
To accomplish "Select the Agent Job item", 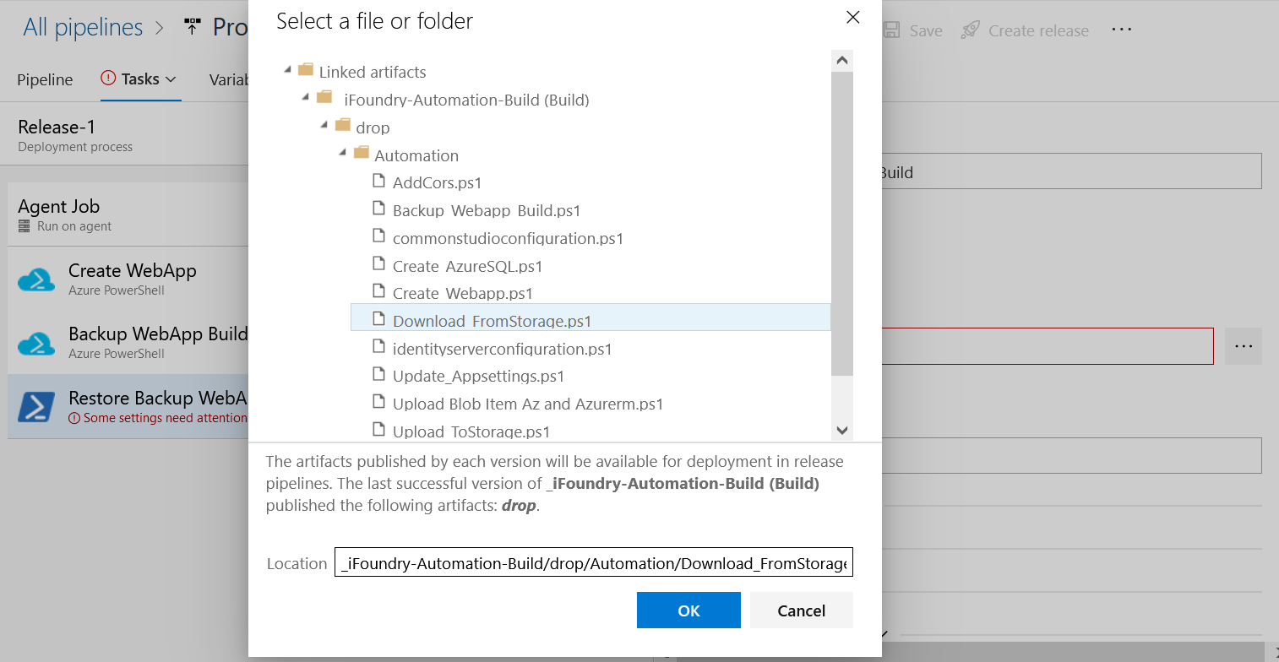I will [x=128, y=214].
